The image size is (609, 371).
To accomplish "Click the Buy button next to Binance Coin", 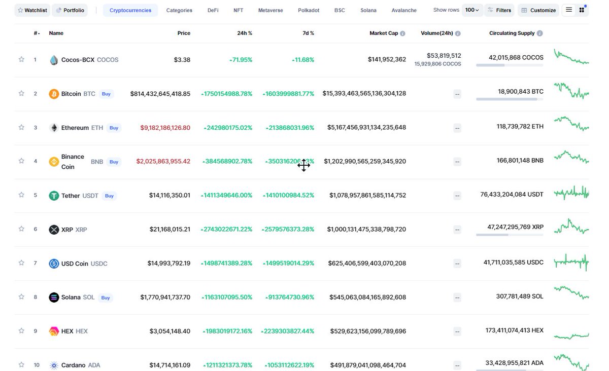I will point(114,162).
